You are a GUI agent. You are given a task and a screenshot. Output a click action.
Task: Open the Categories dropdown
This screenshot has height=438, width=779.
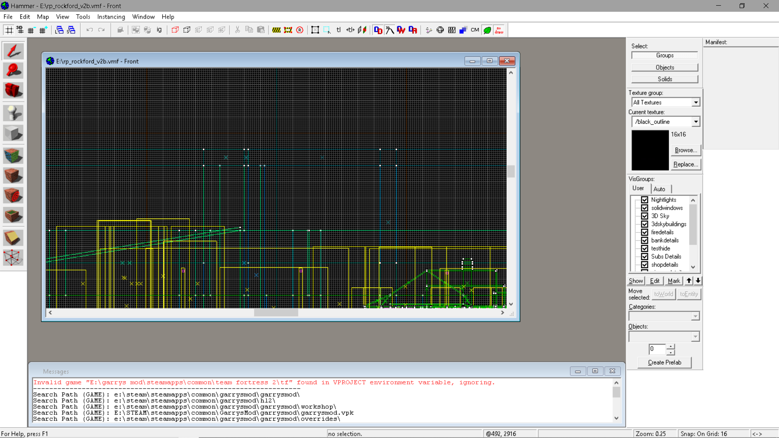[695, 316]
